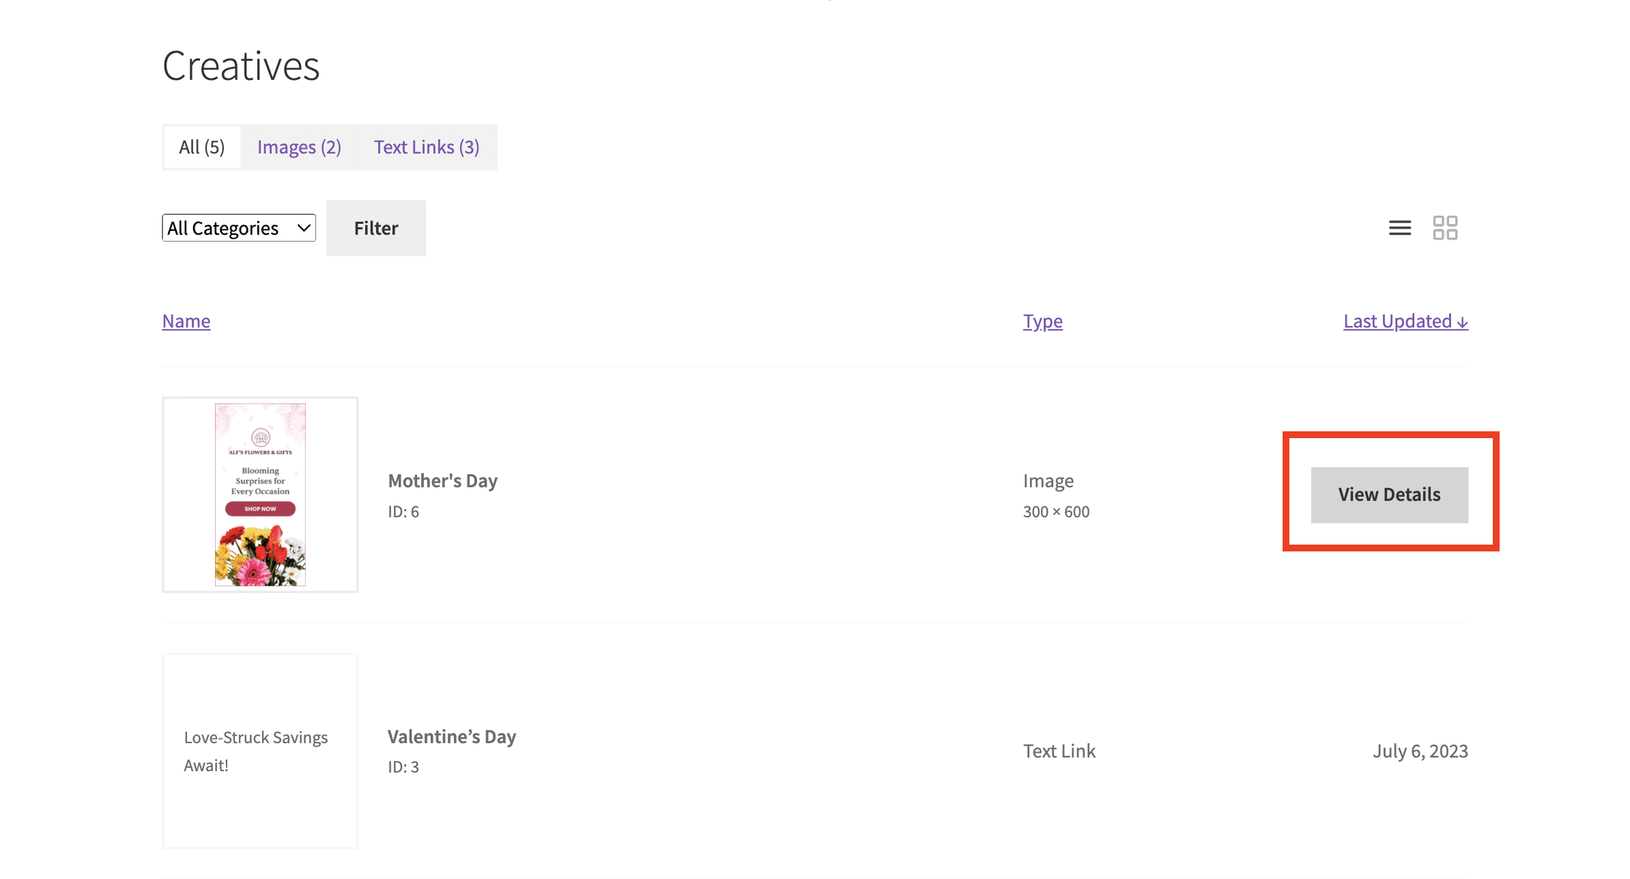Select the All (5) tab

(201, 146)
